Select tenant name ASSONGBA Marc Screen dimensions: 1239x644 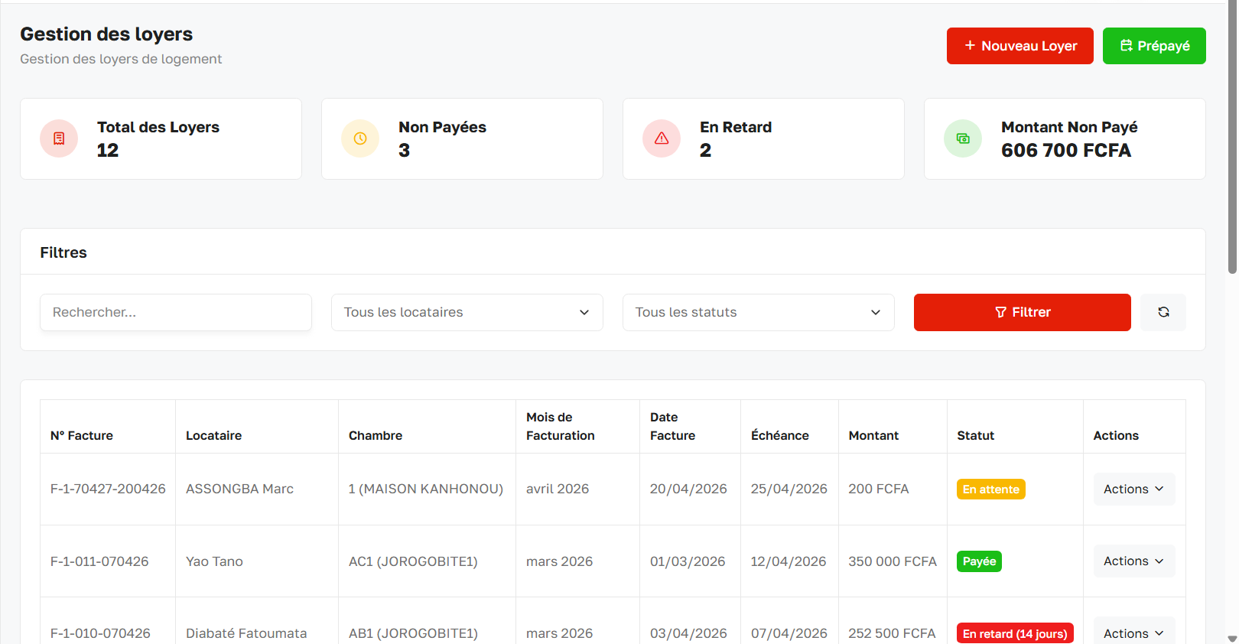pyautogui.click(x=239, y=489)
